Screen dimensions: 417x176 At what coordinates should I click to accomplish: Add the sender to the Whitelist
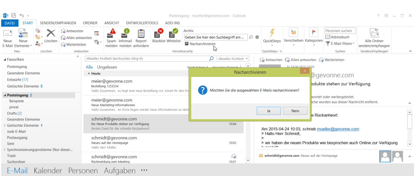pos(173,36)
